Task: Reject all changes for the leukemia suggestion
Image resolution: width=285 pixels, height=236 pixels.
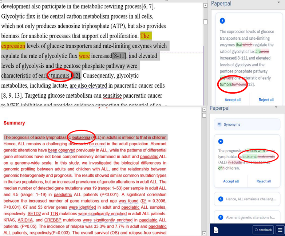Action: (264, 181)
